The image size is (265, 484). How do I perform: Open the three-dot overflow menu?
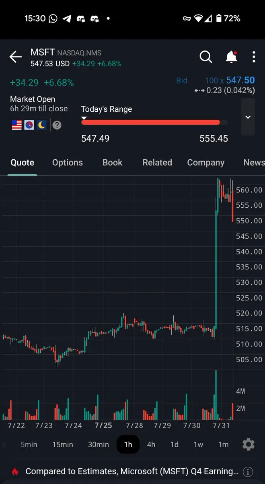(x=254, y=57)
